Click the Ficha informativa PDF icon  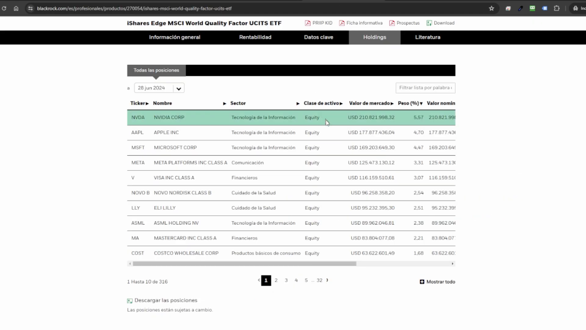tap(342, 23)
